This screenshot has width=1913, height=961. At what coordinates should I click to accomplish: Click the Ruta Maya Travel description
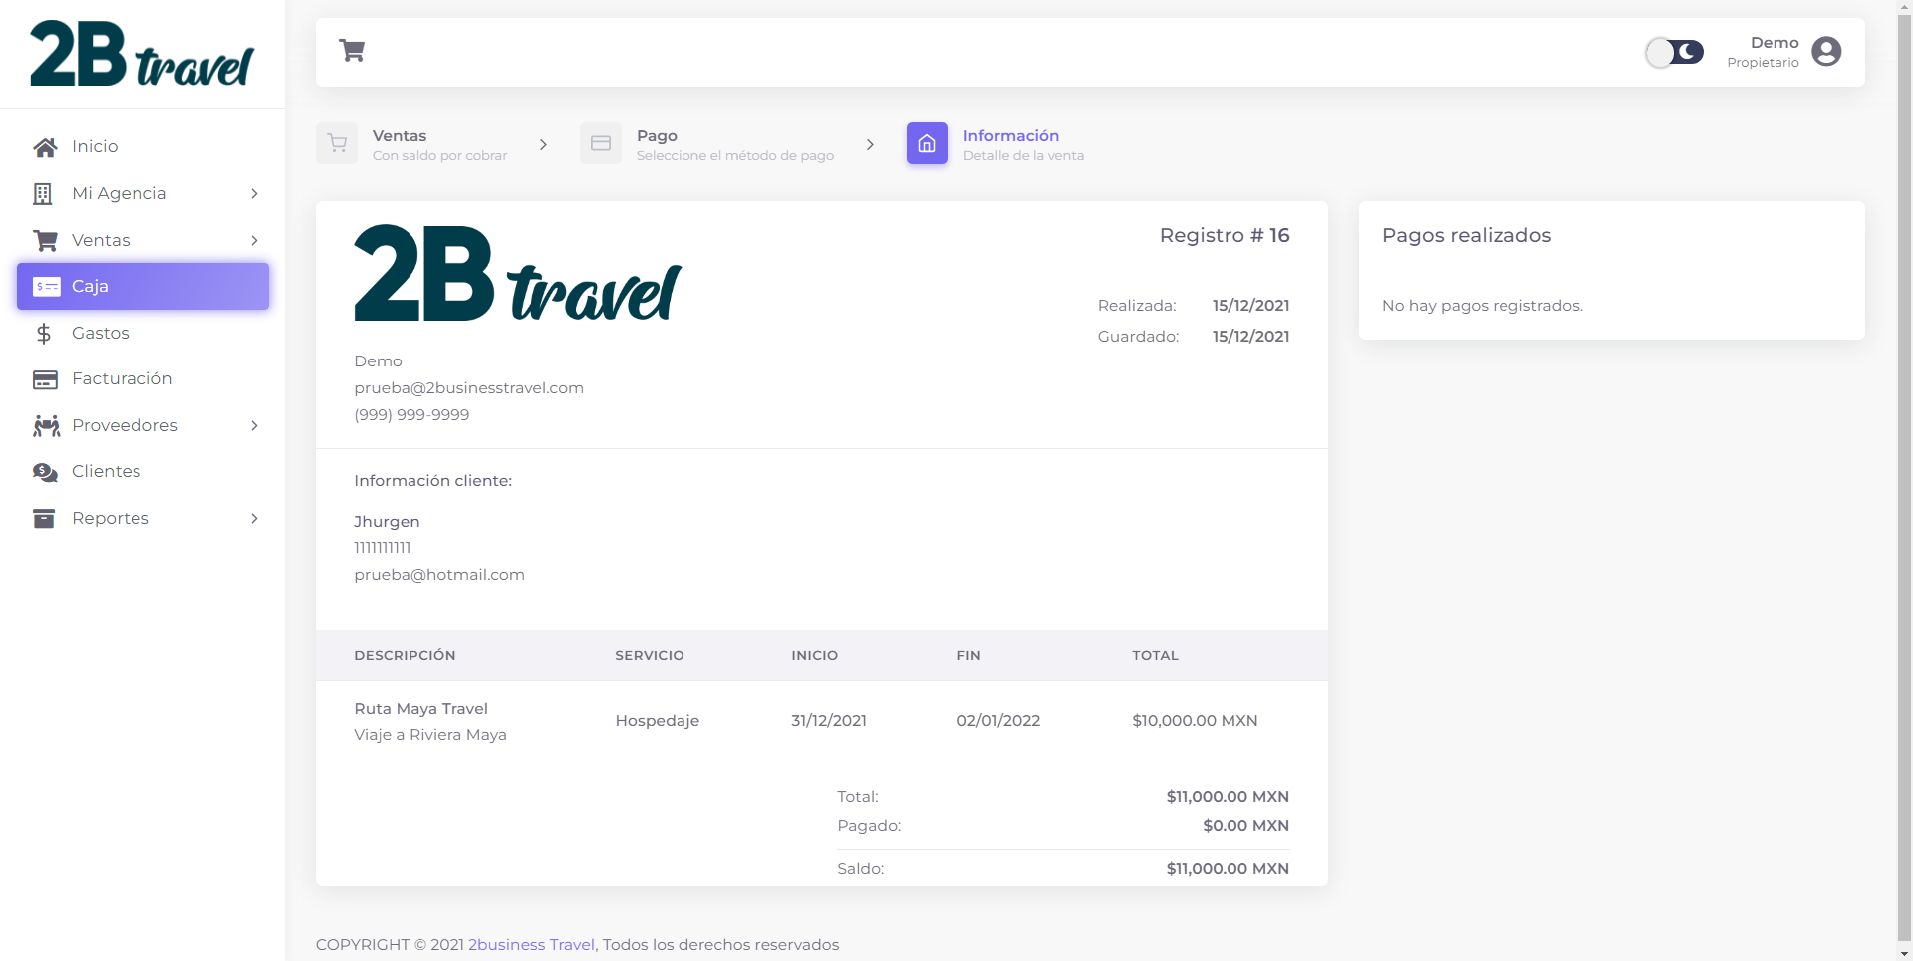click(x=420, y=709)
